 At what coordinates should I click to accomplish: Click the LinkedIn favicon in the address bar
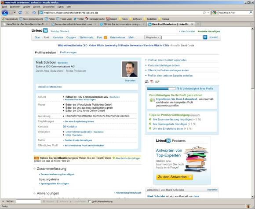click(x=41, y=12)
